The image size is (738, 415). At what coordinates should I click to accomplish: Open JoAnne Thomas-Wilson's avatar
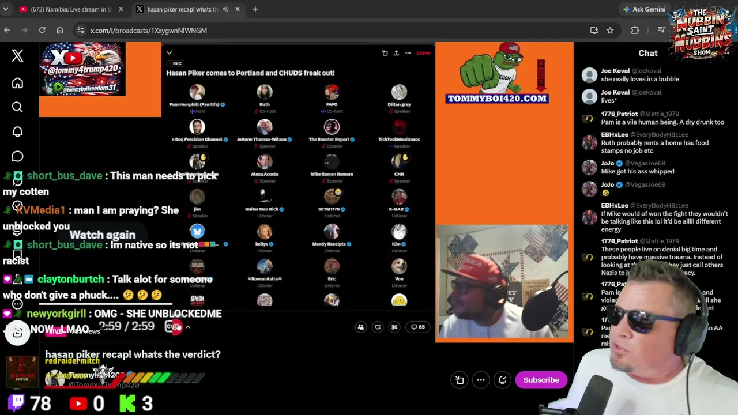265,127
